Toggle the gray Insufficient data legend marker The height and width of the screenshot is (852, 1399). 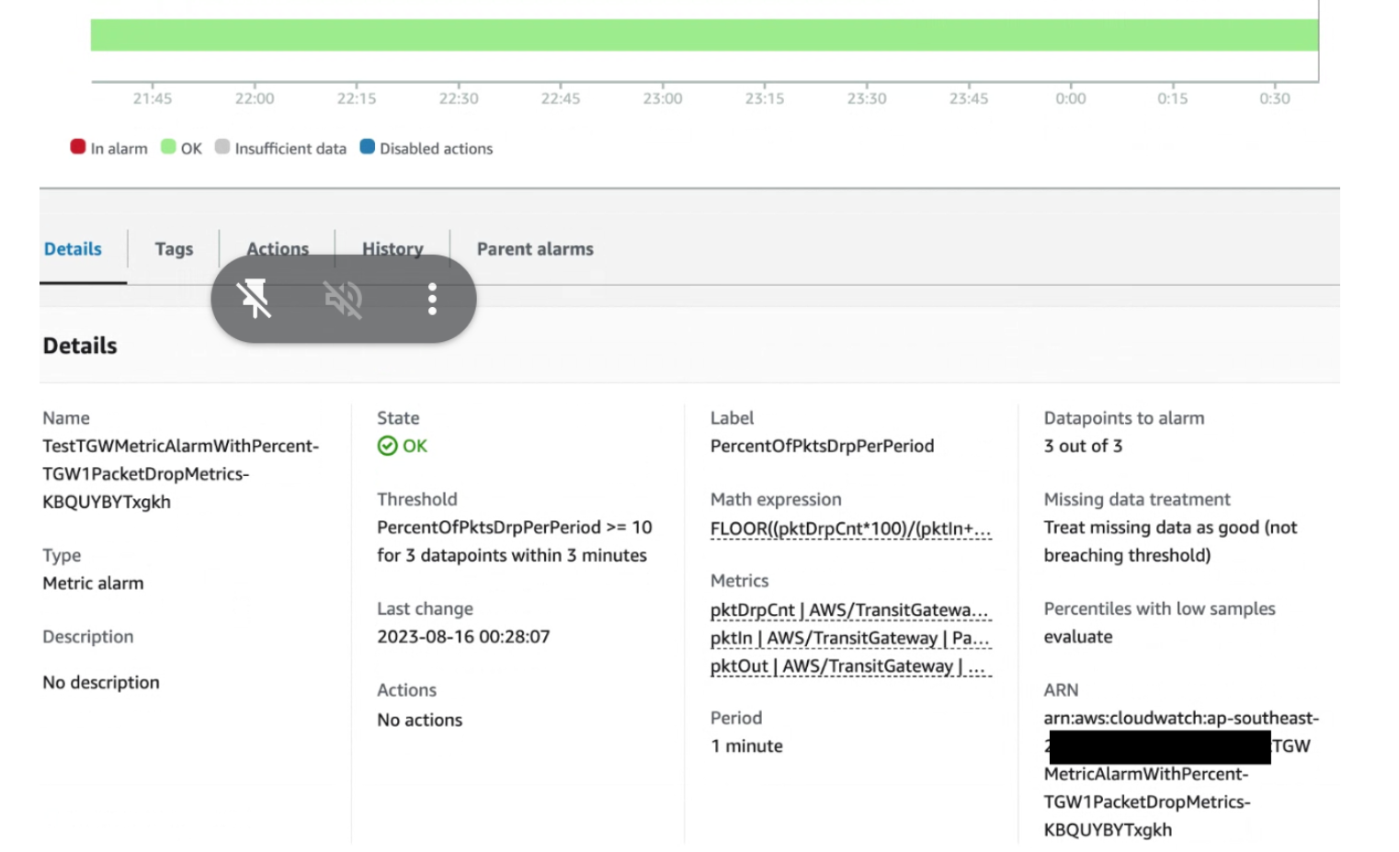pyautogui.click(x=222, y=146)
